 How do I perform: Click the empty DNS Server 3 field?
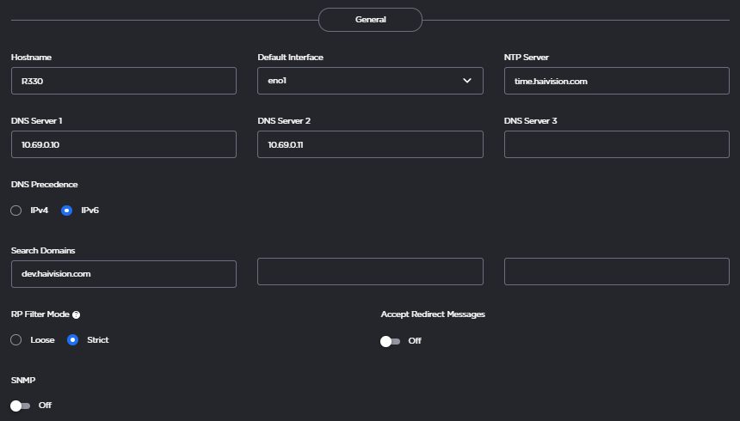[616, 144]
